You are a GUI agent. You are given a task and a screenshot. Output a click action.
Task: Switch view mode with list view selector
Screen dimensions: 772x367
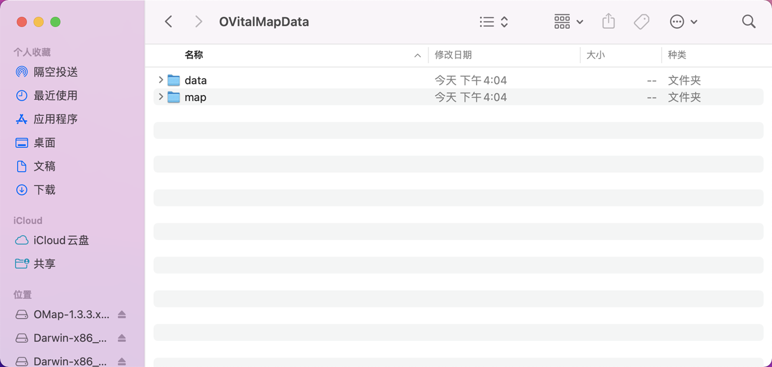point(493,22)
